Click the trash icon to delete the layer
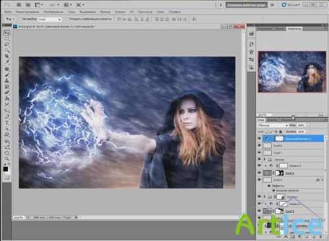This screenshot has width=329, height=241. click(320, 237)
